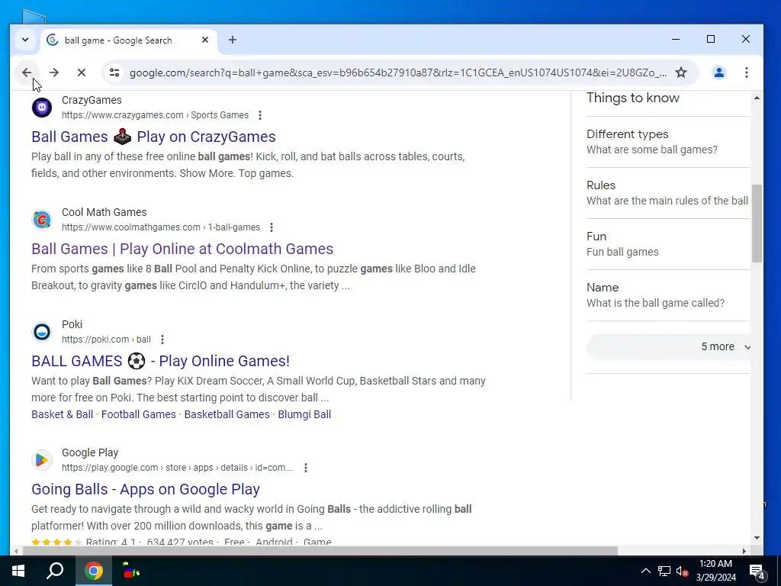
Task: Open Going Balls Apps on Google Play
Action: [146, 489]
